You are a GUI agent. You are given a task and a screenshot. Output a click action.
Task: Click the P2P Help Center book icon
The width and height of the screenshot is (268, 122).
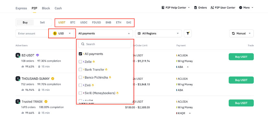[163, 8]
